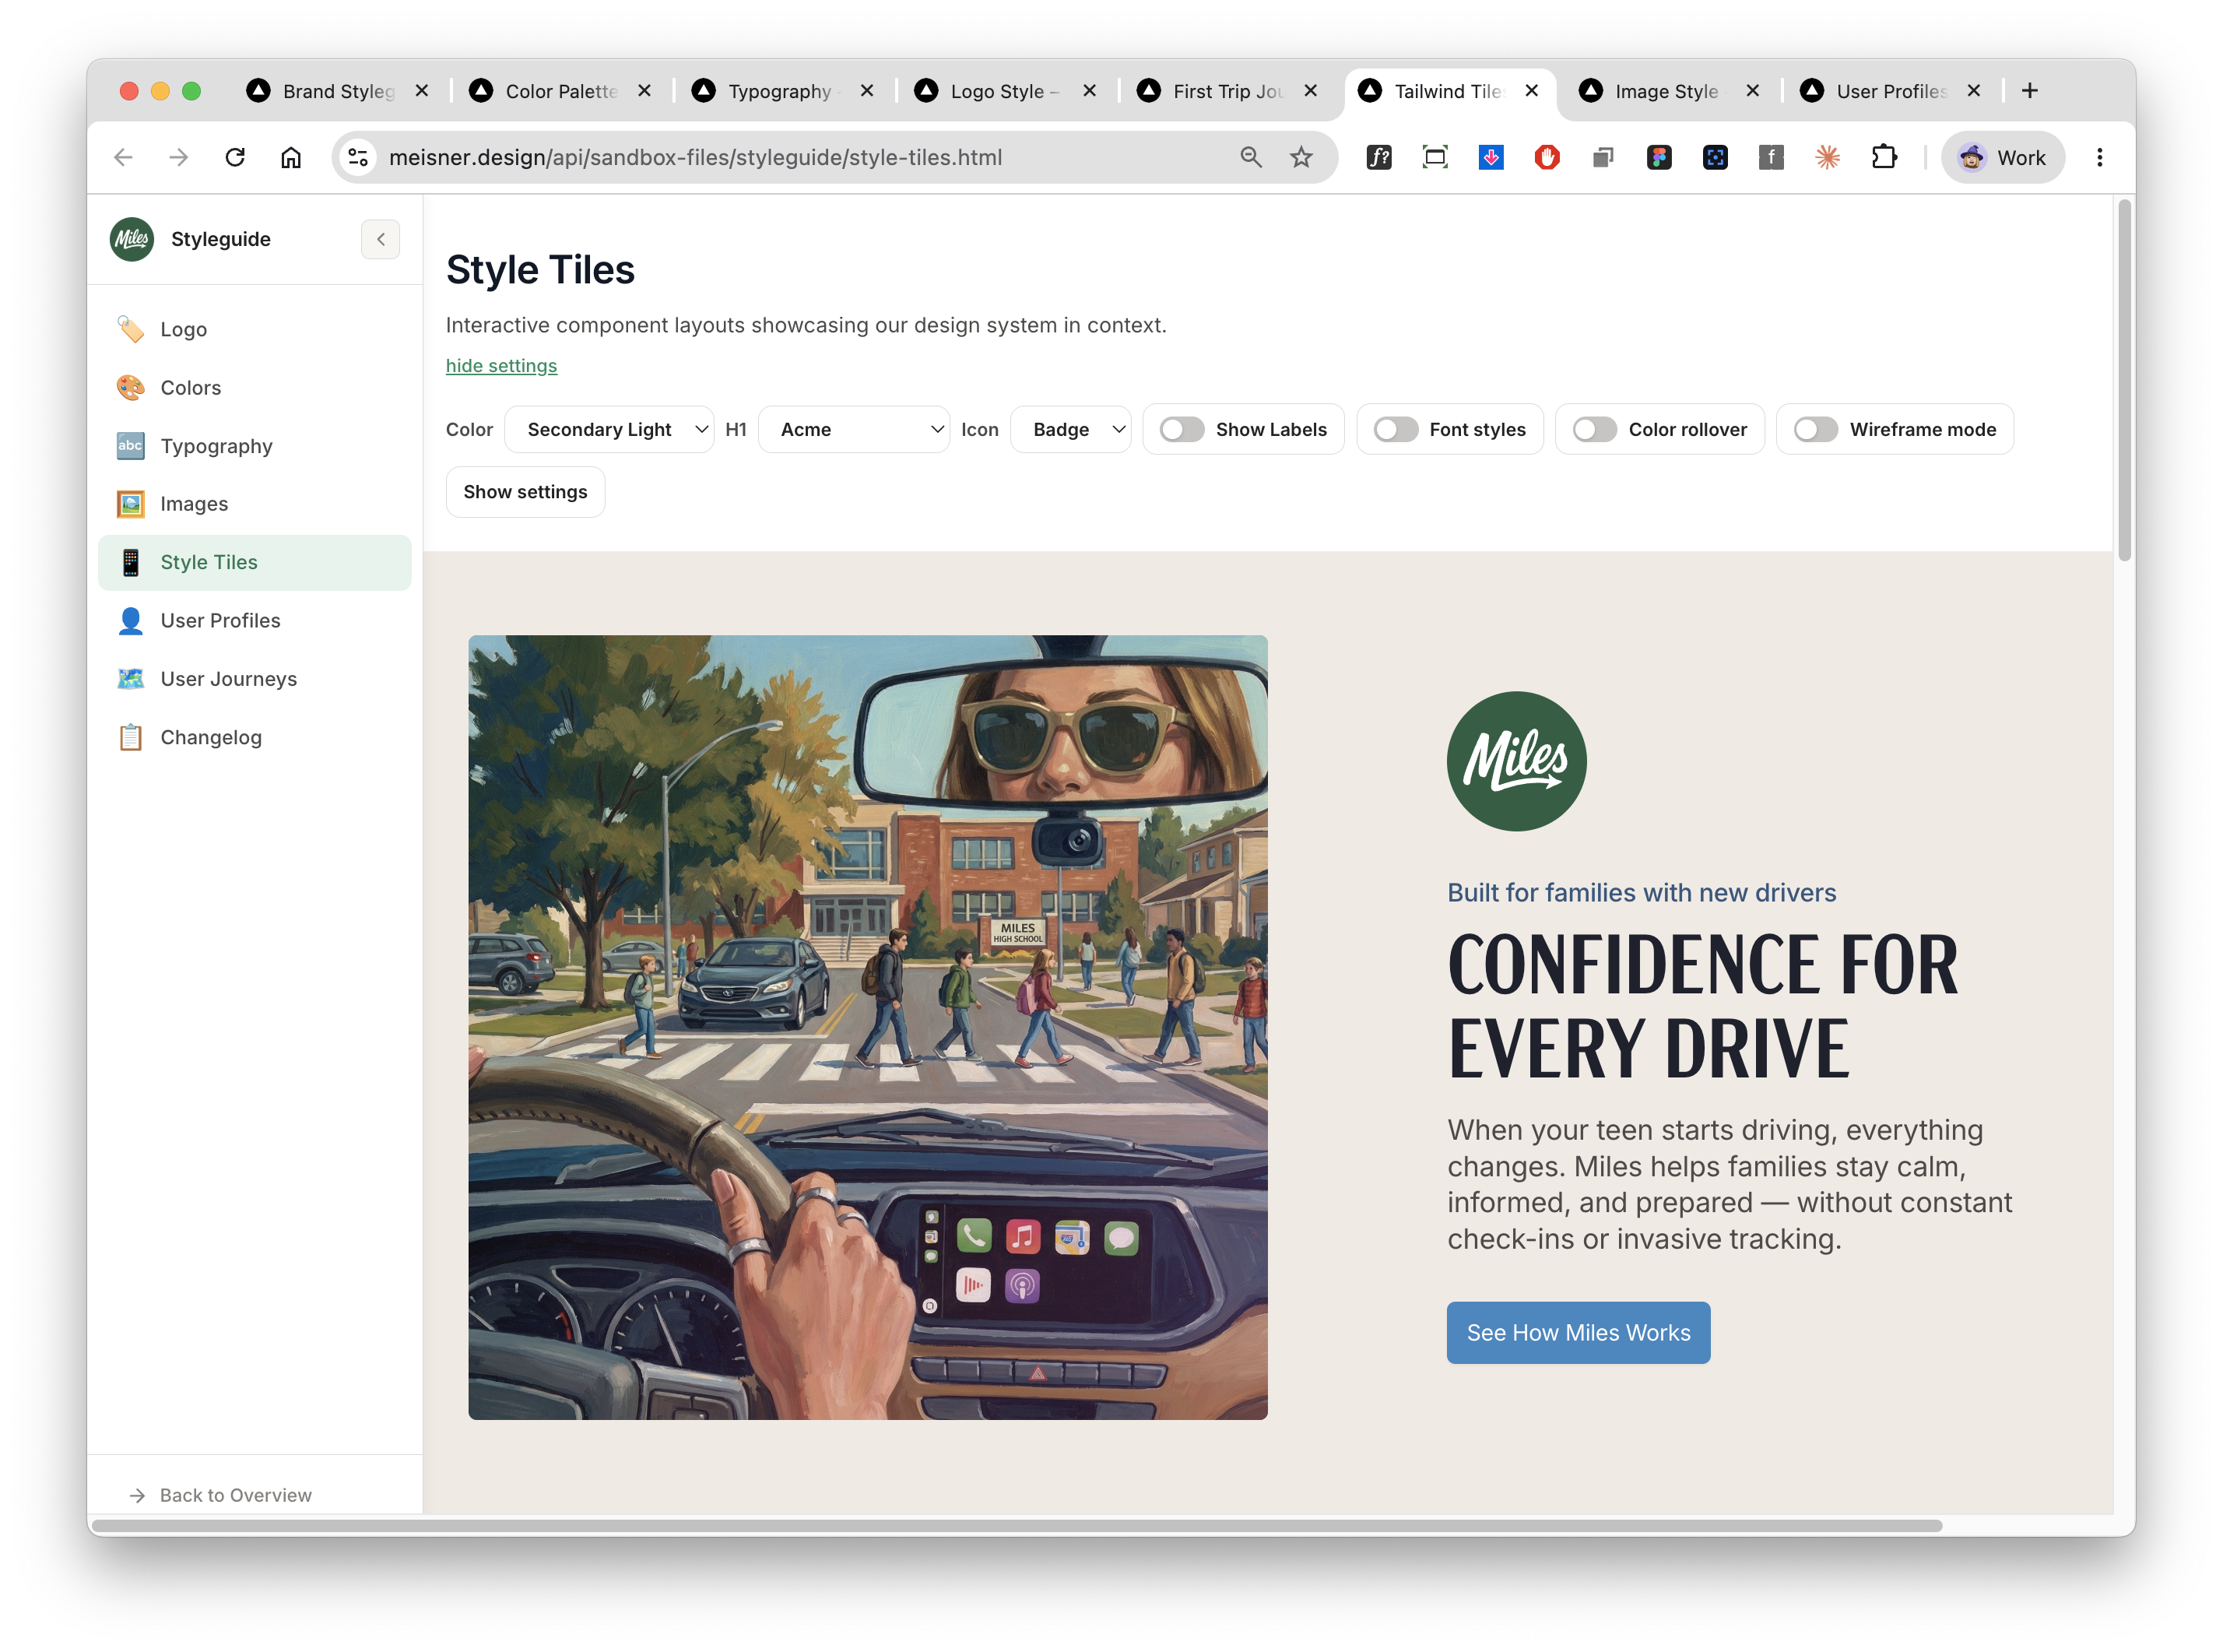
Task: Open Typography in the sidebar
Action: tap(255, 446)
